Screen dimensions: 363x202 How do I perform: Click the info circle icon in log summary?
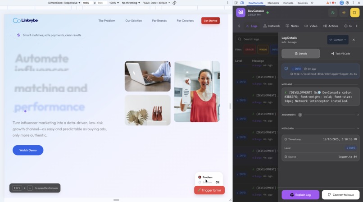tap(286, 69)
